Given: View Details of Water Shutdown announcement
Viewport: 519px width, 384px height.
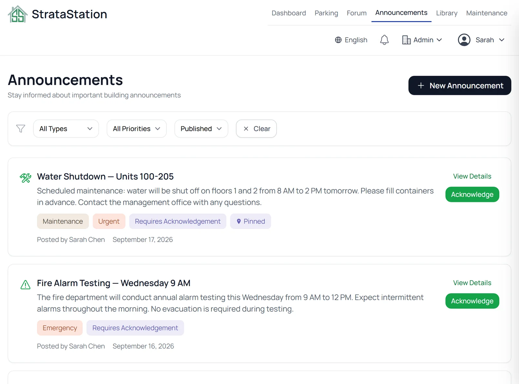Looking at the screenshot, I should pos(472,176).
